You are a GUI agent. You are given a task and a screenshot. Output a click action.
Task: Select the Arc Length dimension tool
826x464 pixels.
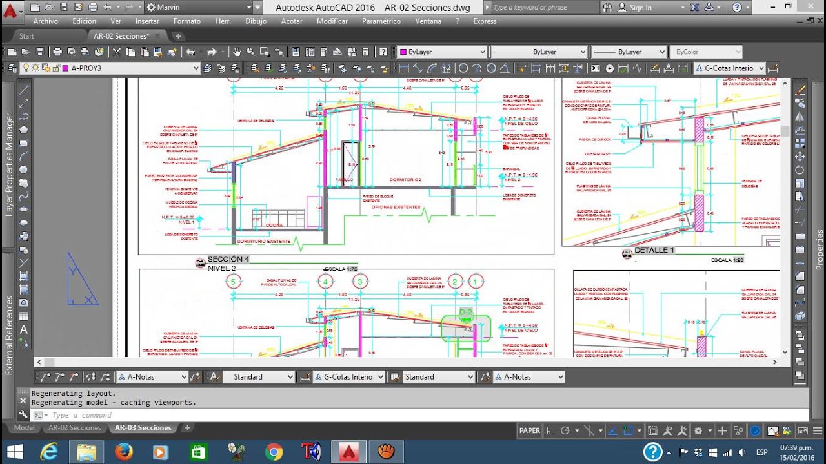click(x=432, y=68)
